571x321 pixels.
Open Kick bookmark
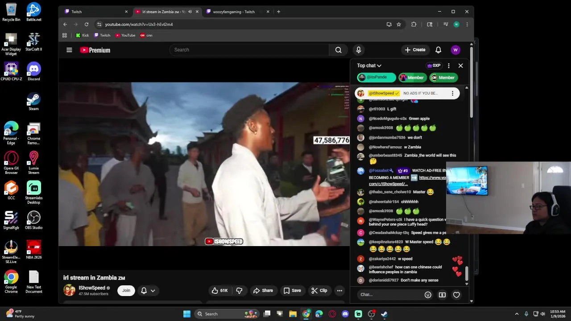tap(82, 35)
